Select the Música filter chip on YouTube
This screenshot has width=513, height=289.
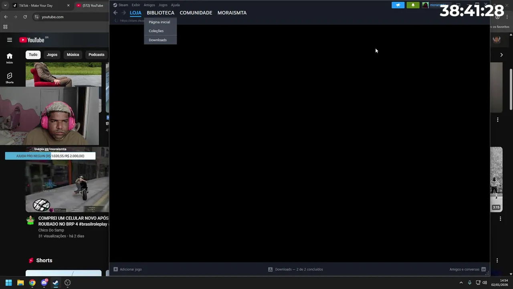point(73,55)
